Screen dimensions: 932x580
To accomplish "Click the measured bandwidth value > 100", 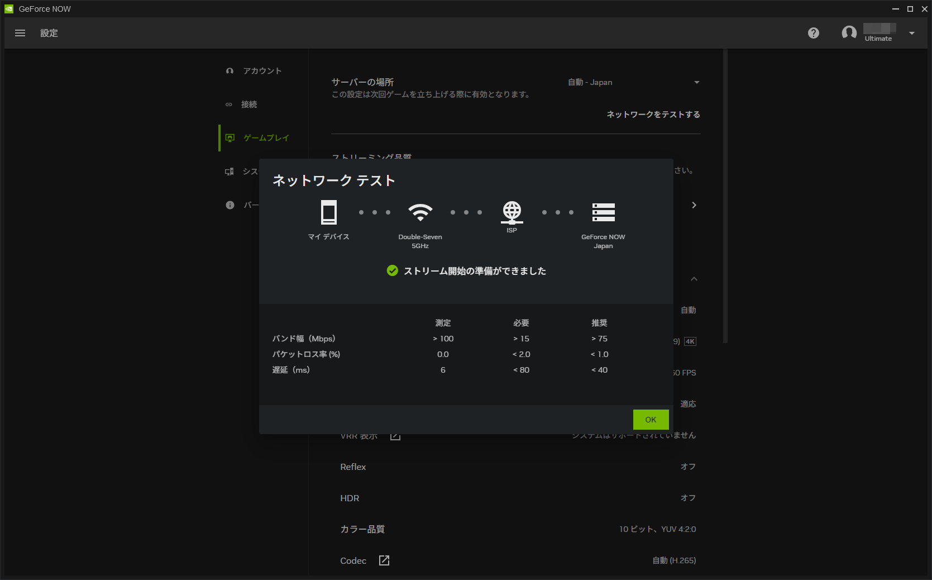I will tap(443, 339).
